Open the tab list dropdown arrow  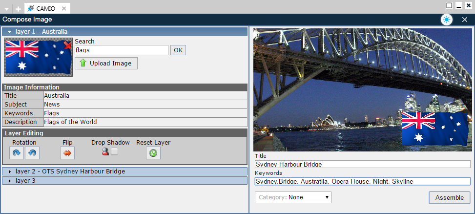coord(7,9)
